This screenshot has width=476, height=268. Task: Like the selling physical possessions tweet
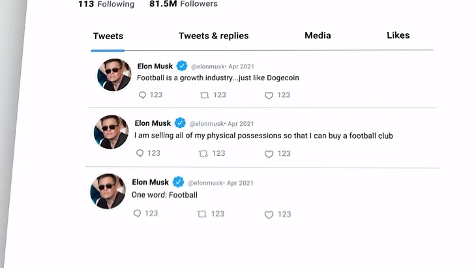coord(269,155)
